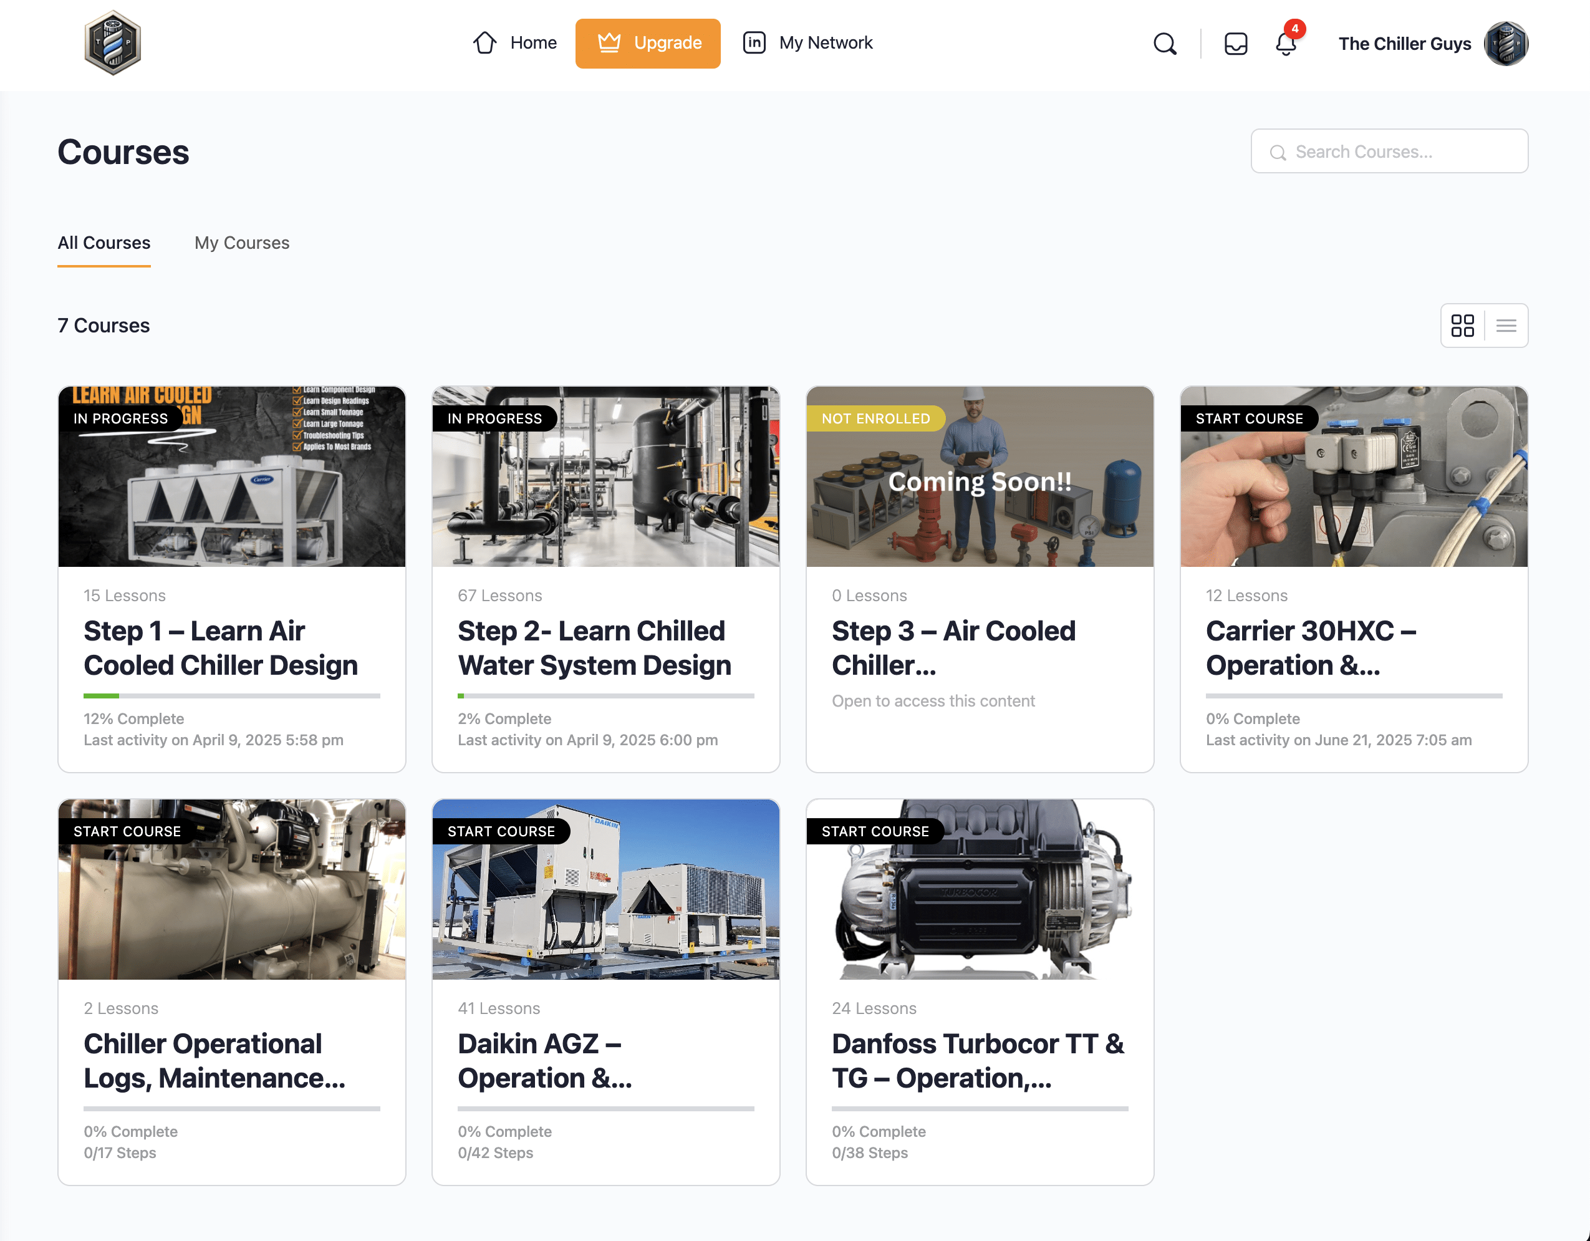Open the notifications bell icon
Screen dimensions: 1590x1241
click(x=1286, y=44)
